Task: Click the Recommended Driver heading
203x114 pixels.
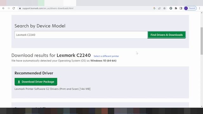Action: pyautogui.click(x=34, y=73)
